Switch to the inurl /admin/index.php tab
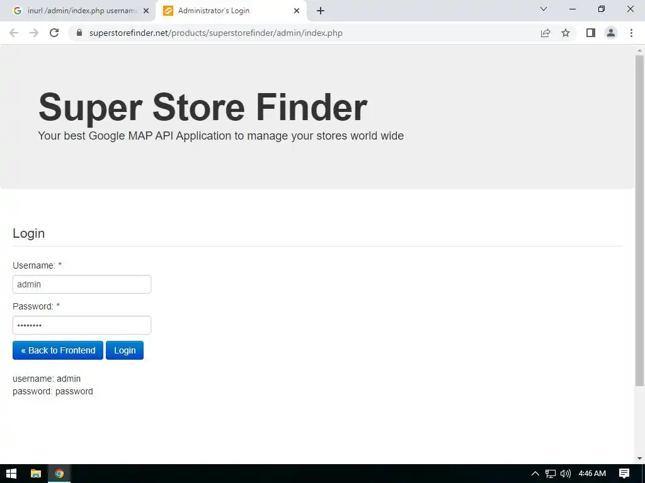The image size is (645, 483). point(77,11)
